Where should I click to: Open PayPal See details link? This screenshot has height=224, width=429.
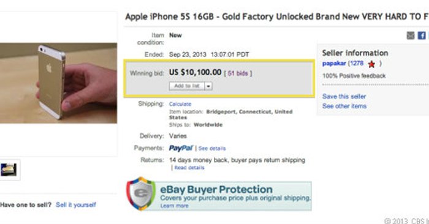click(212, 148)
